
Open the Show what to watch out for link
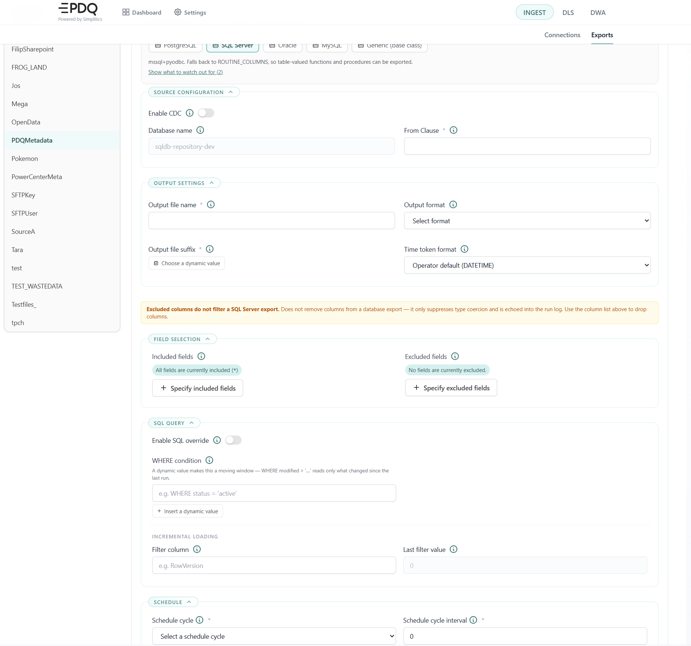coord(185,72)
